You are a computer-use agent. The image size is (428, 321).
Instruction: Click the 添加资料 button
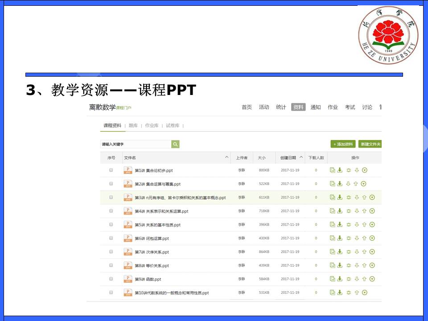pyautogui.click(x=343, y=144)
